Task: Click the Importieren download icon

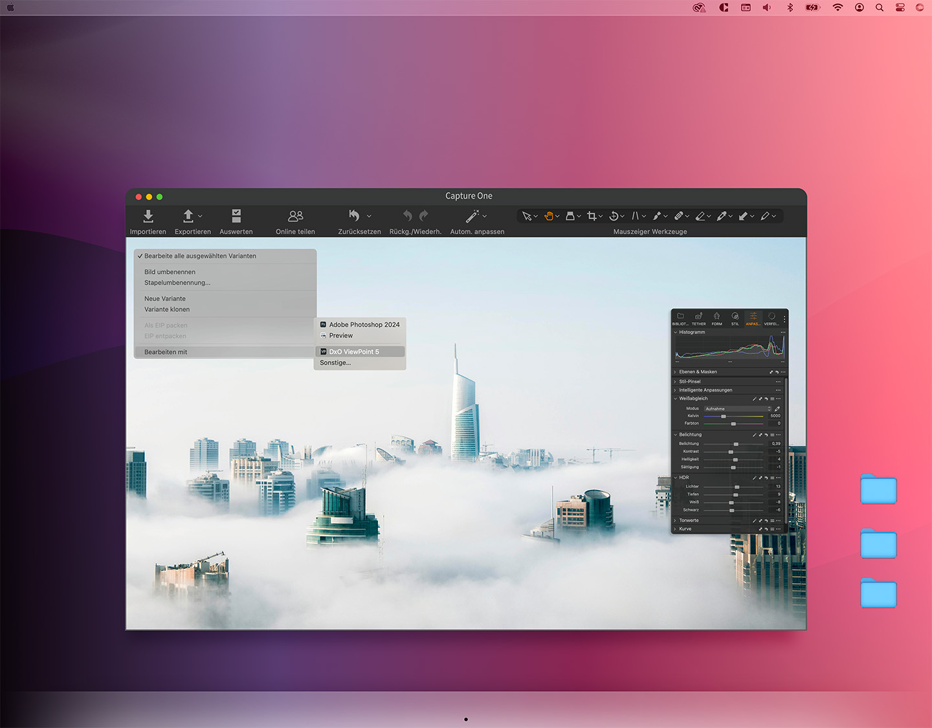Action: pyautogui.click(x=148, y=216)
